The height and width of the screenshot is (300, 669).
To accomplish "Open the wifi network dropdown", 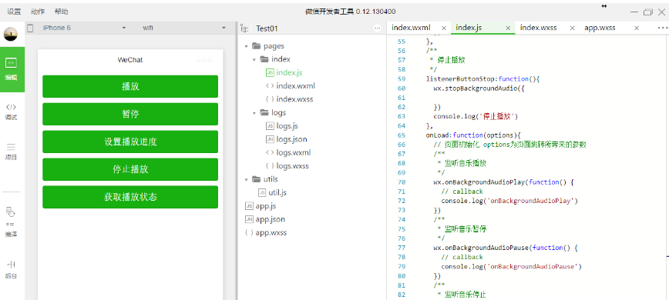I will [x=184, y=28].
